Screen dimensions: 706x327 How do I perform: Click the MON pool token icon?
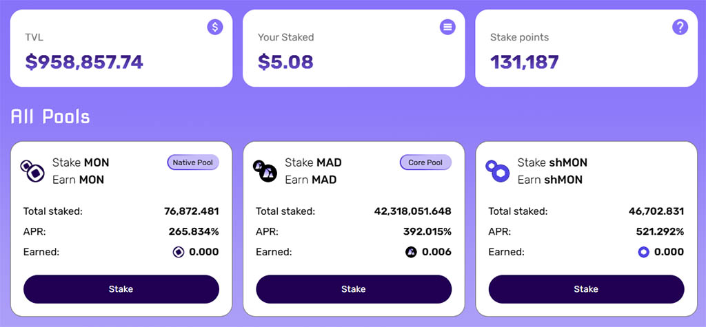coord(32,171)
